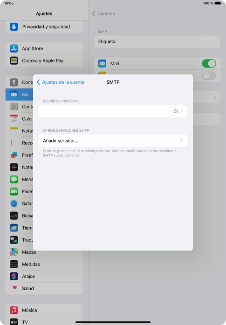Tap the Etiqueta field under IMAP
226x325 pixels.
157,41
